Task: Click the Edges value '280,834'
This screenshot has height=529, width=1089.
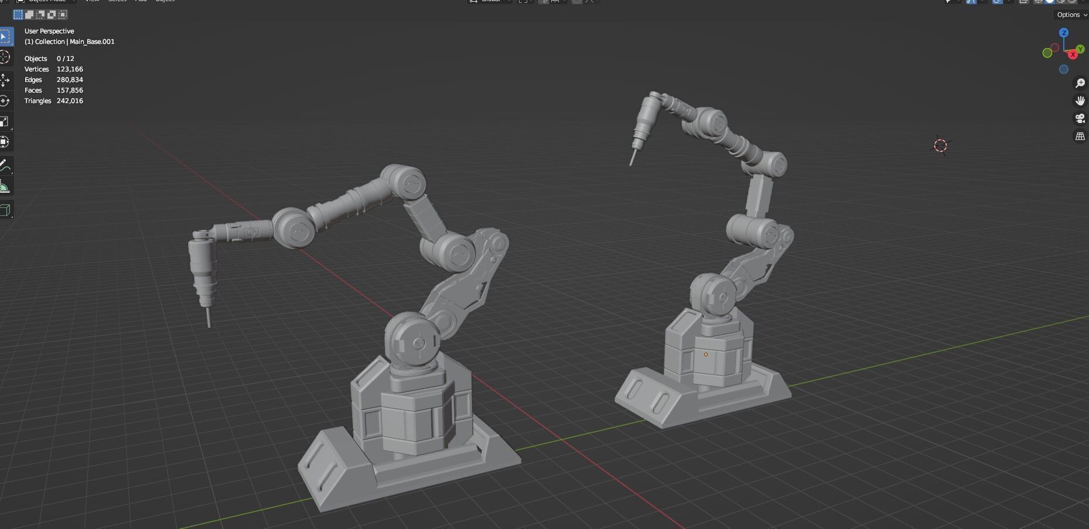Action: [x=70, y=80]
